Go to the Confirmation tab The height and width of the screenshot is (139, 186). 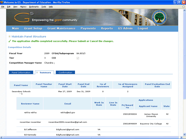click(x=65, y=72)
